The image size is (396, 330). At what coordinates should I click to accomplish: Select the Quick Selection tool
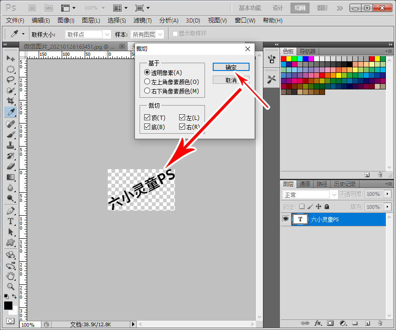pyautogui.click(x=10, y=90)
